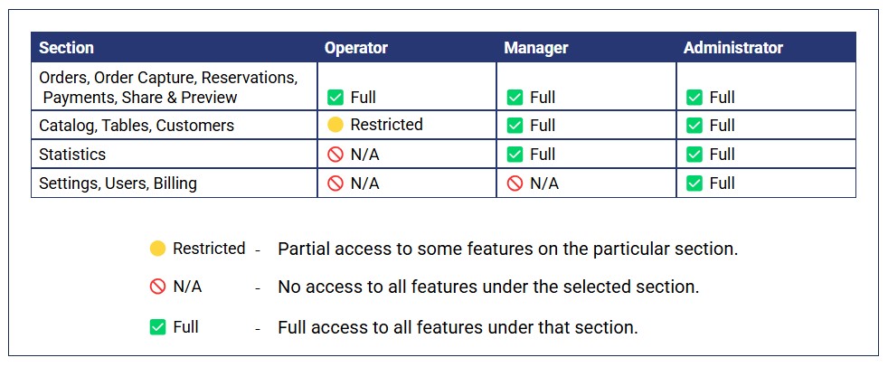Click the Statistics row label
This screenshot has width=888, height=367.
[72, 155]
